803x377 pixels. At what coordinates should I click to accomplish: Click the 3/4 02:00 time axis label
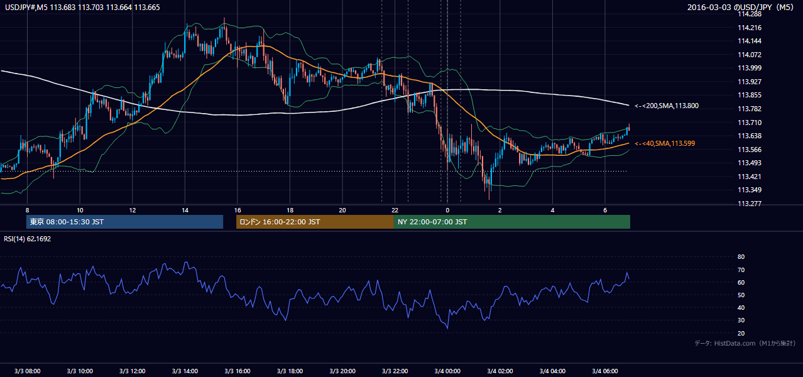pos(500,371)
